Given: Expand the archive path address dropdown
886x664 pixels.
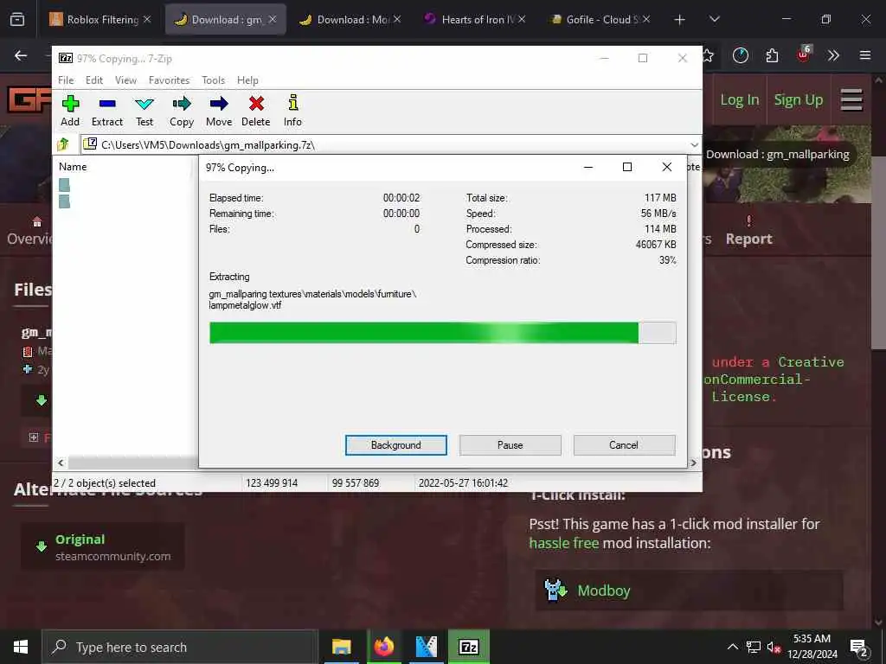Looking at the screenshot, I should [694, 144].
